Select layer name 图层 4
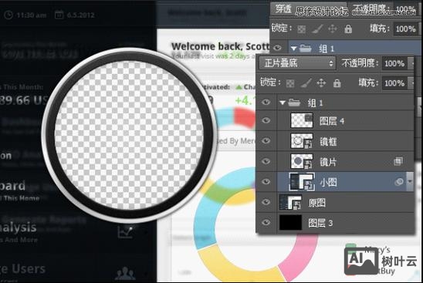The height and width of the screenshot is (283, 423). pyautogui.click(x=332, y=121)
